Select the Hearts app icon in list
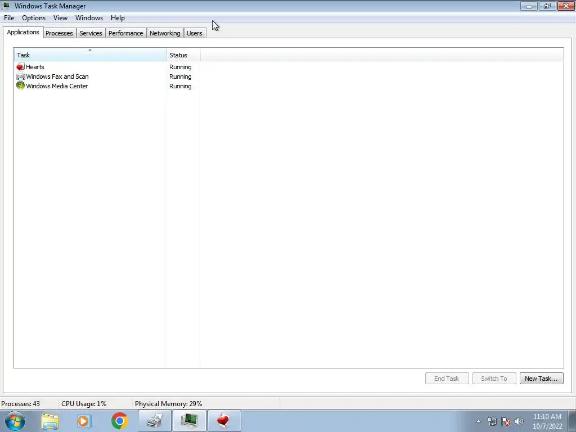Viewport: 576px width, 432px height. coord(20,67)
